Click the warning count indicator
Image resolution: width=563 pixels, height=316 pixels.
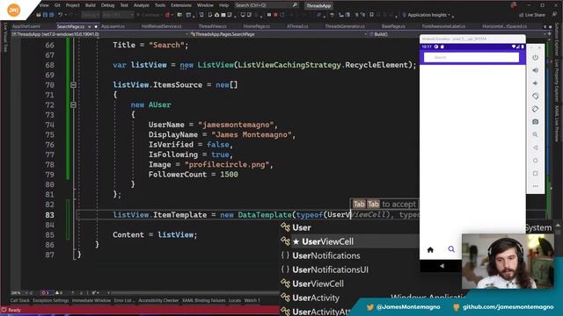click(x=59, y=292)
